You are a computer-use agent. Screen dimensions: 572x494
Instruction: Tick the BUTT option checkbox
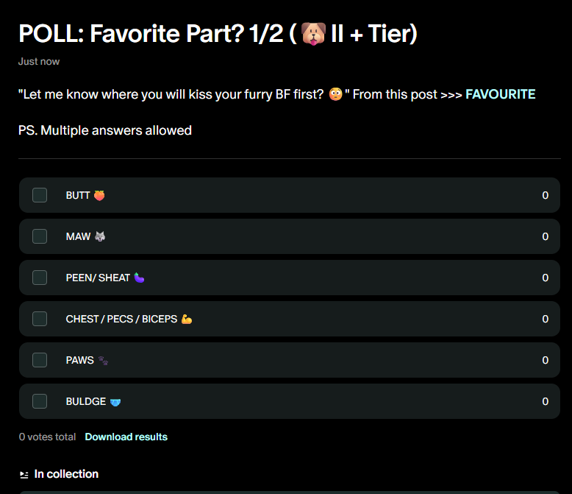pos(40,195)
